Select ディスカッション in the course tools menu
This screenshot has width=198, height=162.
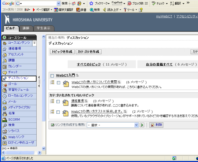19,79
